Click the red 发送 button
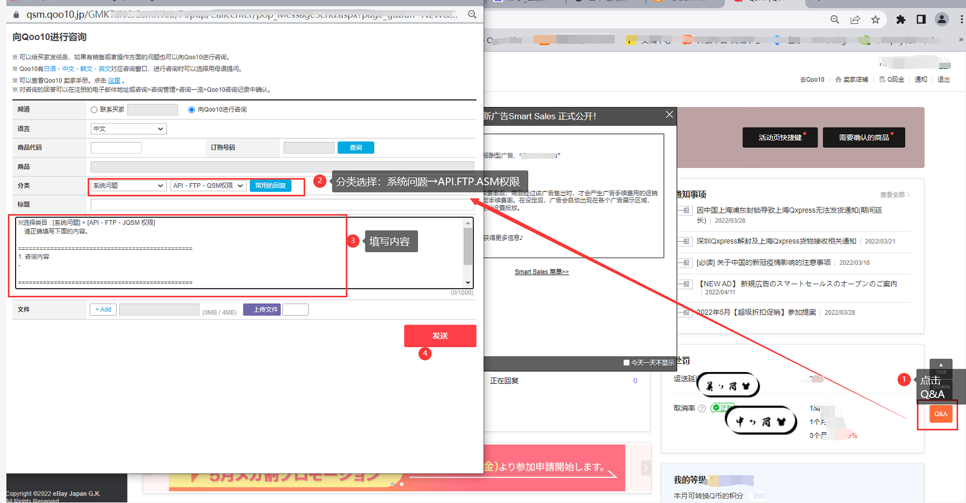Screen dimensions: 966x503 (440, 336)
